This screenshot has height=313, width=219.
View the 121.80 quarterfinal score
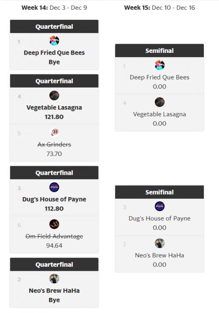click(54, 117)
